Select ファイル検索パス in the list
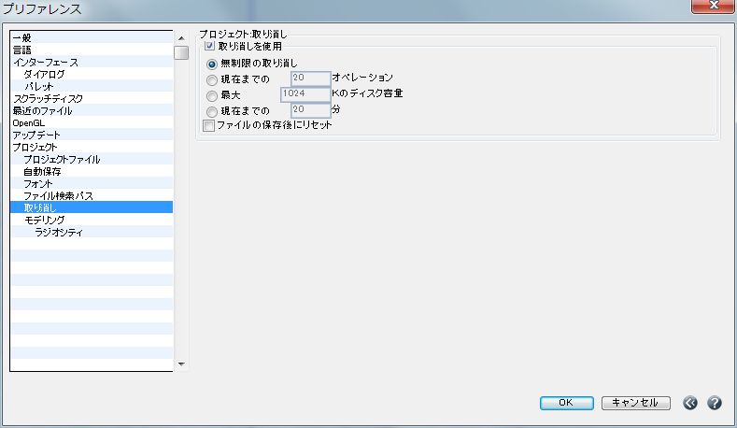The width and height of the screenshot is (737, 428). tap(92, 196)
